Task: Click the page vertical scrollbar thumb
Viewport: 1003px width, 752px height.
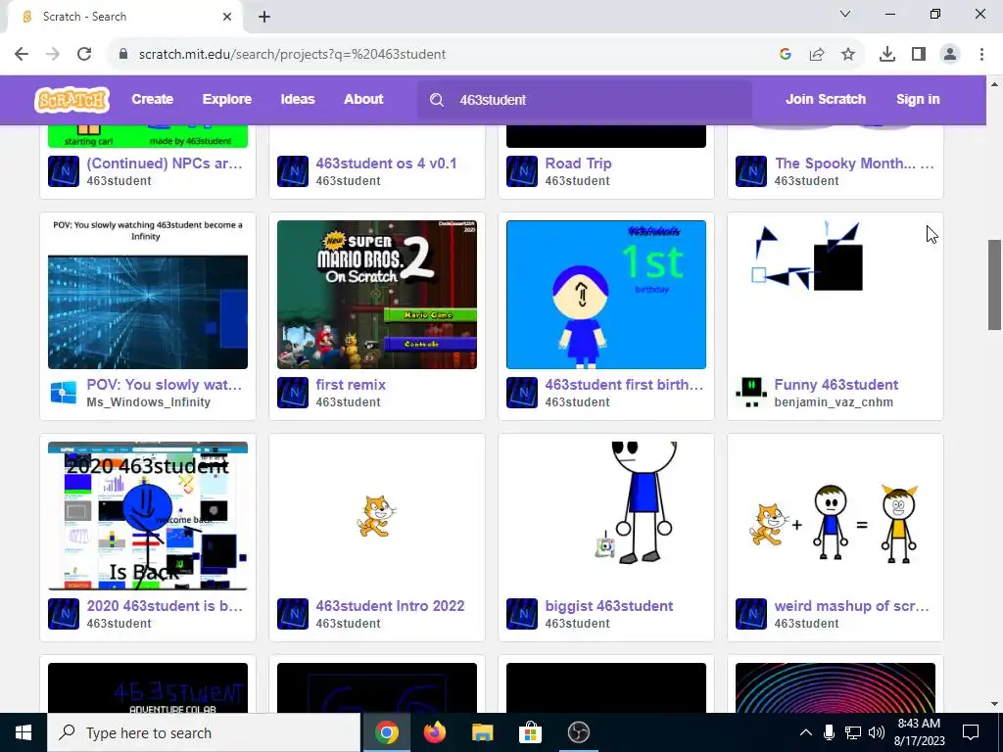Action: tap(995, 285)
